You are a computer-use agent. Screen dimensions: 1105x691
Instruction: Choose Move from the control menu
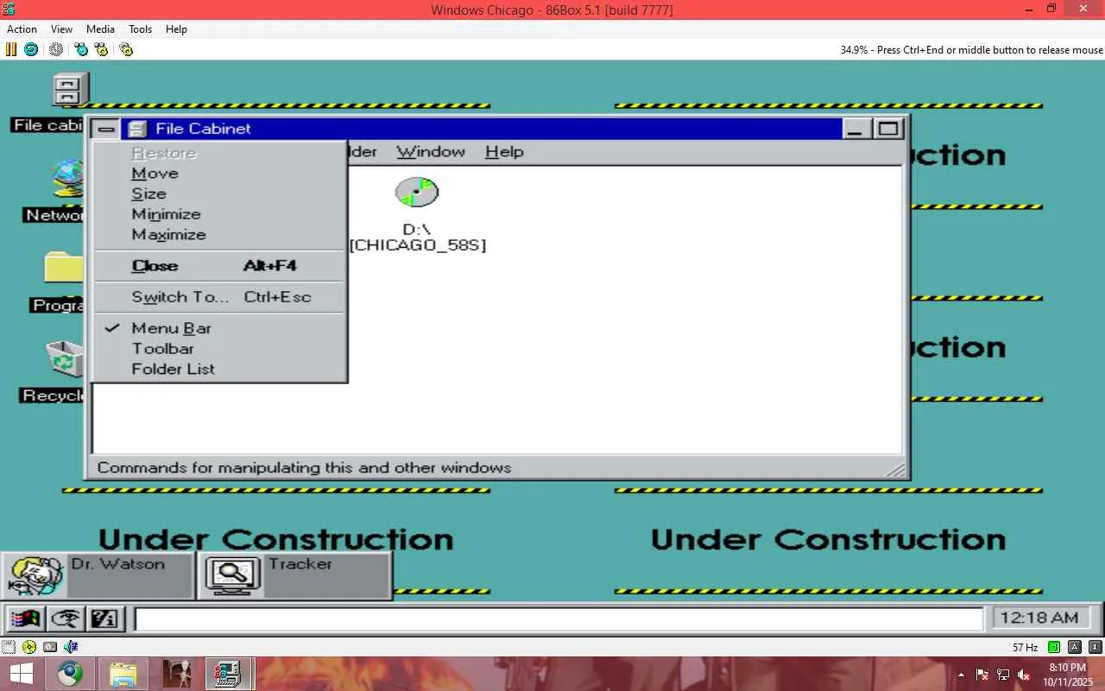coord(219,174)
